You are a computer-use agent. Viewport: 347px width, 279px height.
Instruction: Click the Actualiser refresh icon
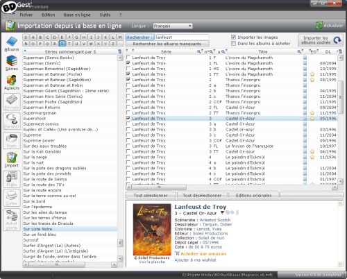tap(319, 26)
